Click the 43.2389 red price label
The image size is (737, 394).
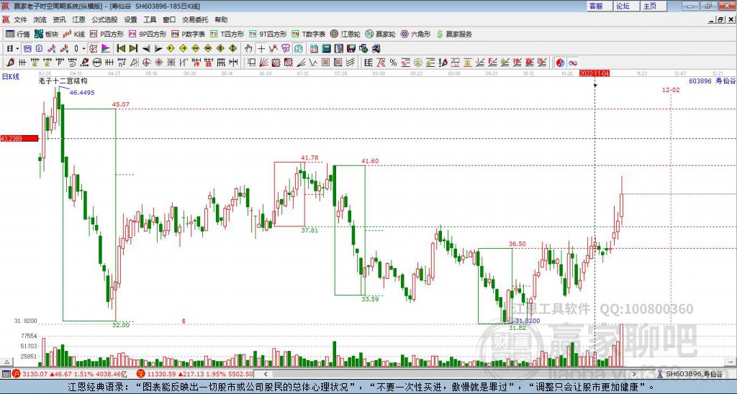[x=19, y=138]
